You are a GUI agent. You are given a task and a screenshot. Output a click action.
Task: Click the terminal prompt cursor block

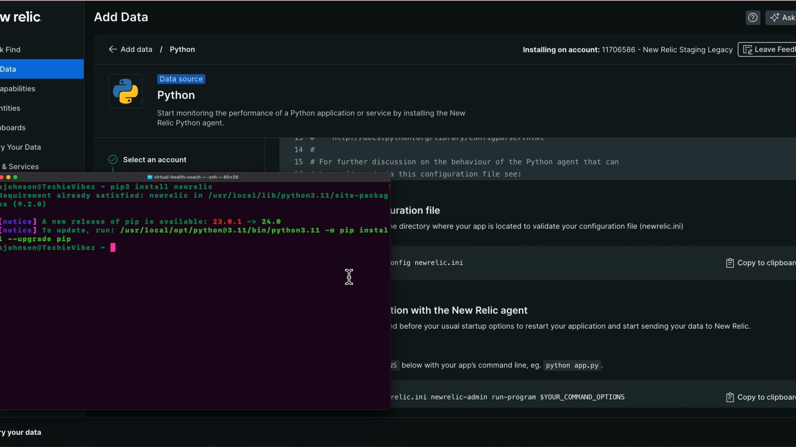pyautogui.click(x=113, y=248)
